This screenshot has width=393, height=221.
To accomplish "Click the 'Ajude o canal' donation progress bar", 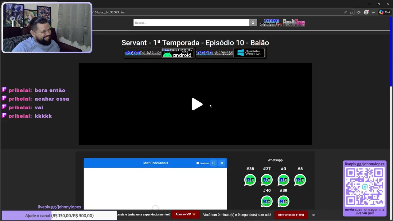I will [x=59, y=215].
